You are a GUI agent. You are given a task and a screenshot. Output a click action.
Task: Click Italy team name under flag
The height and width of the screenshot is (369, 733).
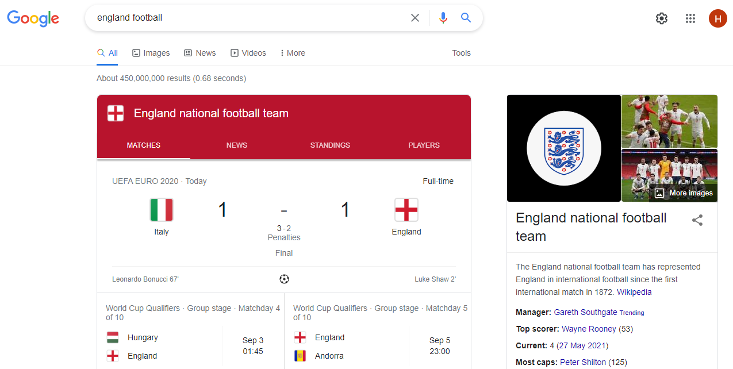pos(162,232)
